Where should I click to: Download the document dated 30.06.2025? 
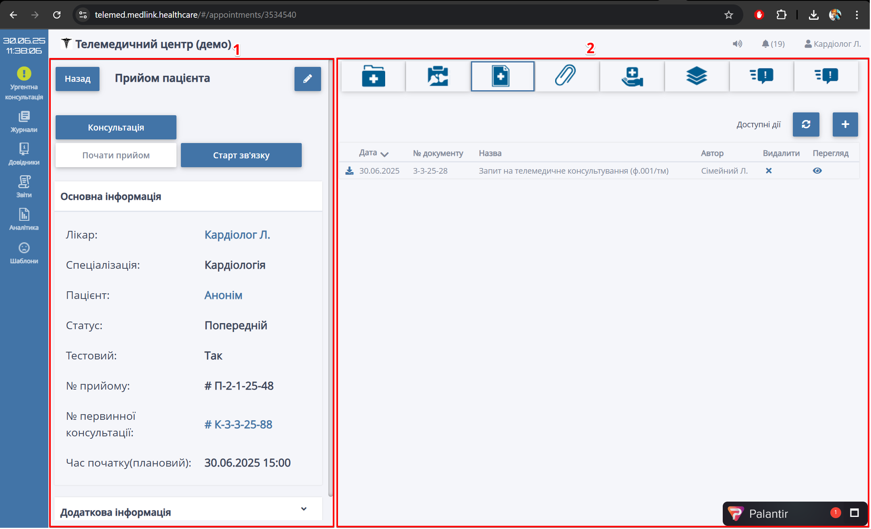coord(349,171)
